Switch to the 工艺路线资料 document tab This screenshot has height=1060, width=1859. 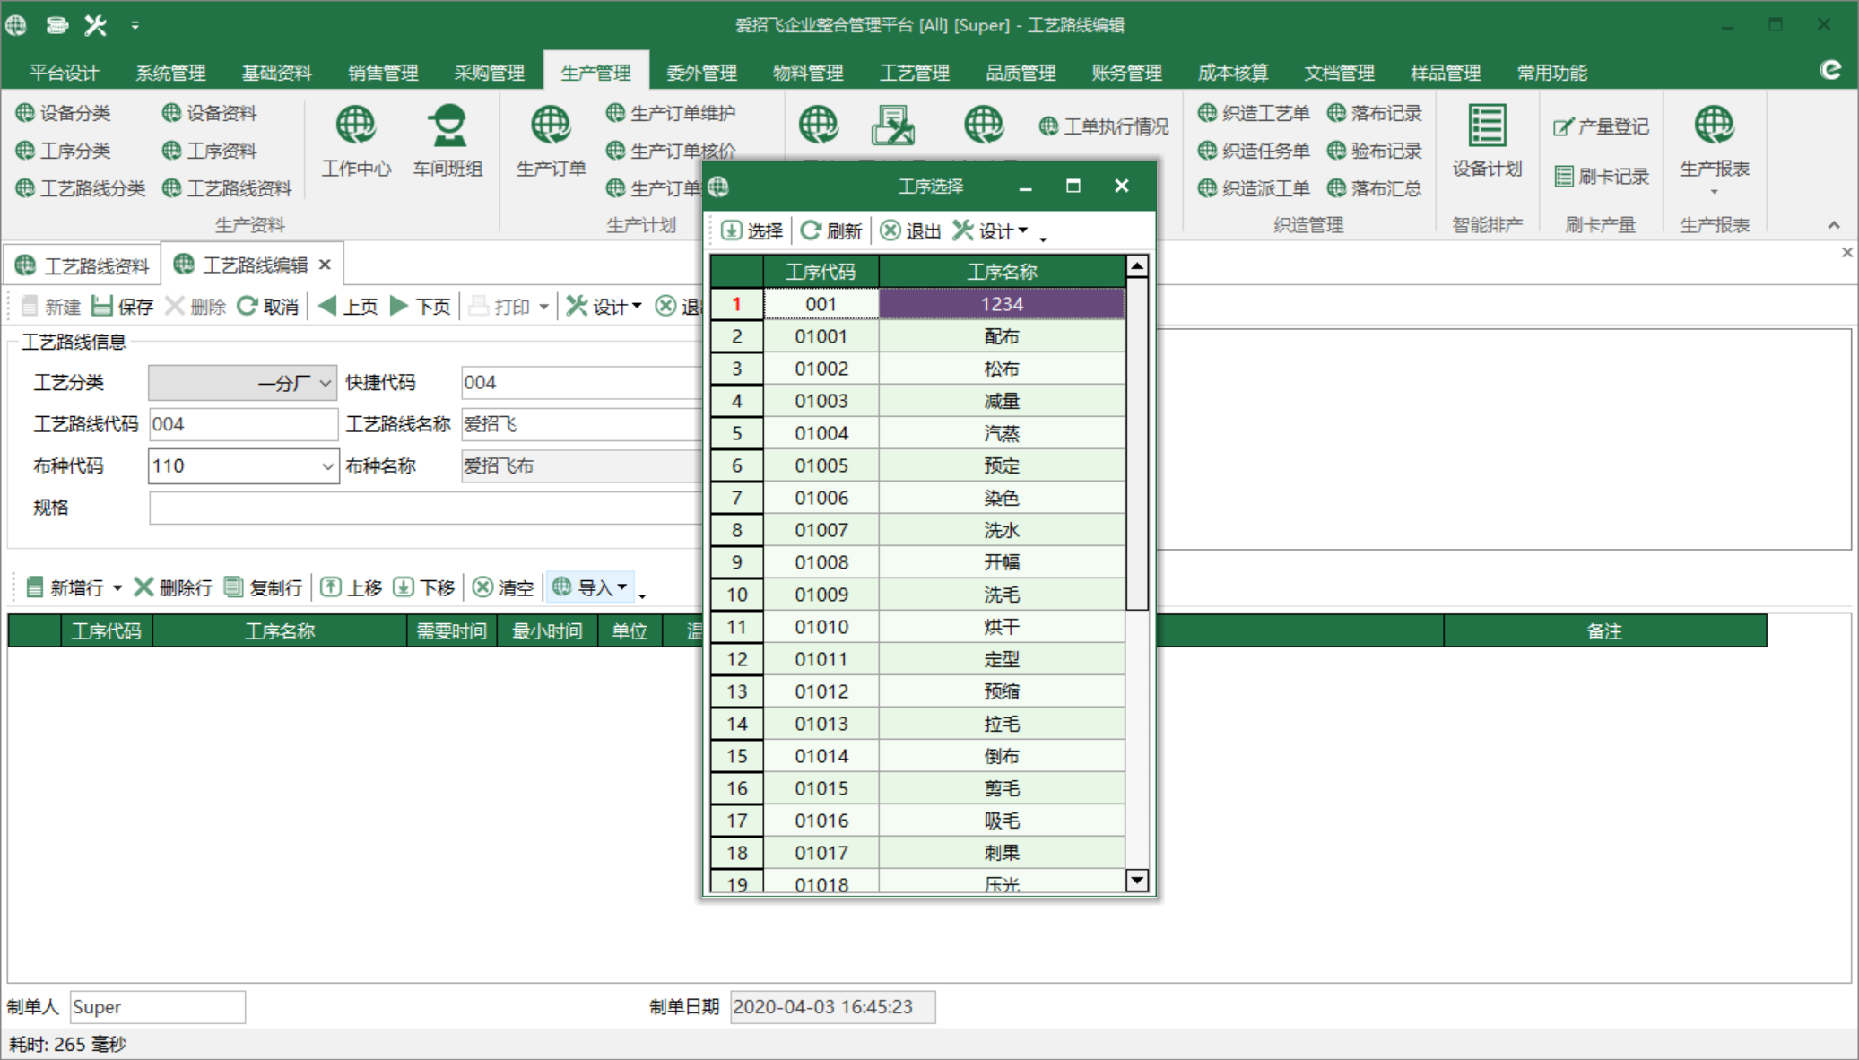pos(83,265)
